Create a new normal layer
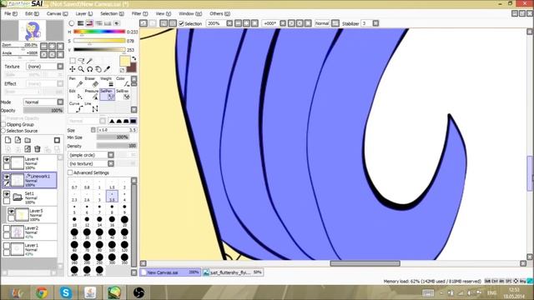This screenshot has height=300, width=534. coord(8,140)
